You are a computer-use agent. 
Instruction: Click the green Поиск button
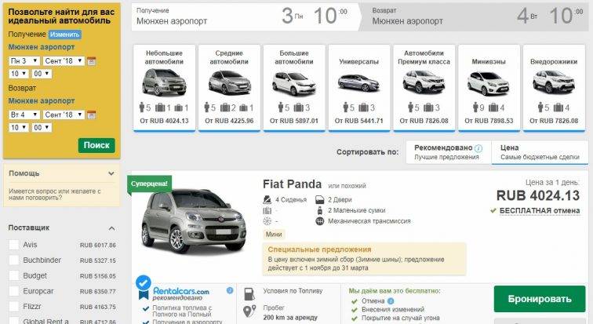pos(96,145)
